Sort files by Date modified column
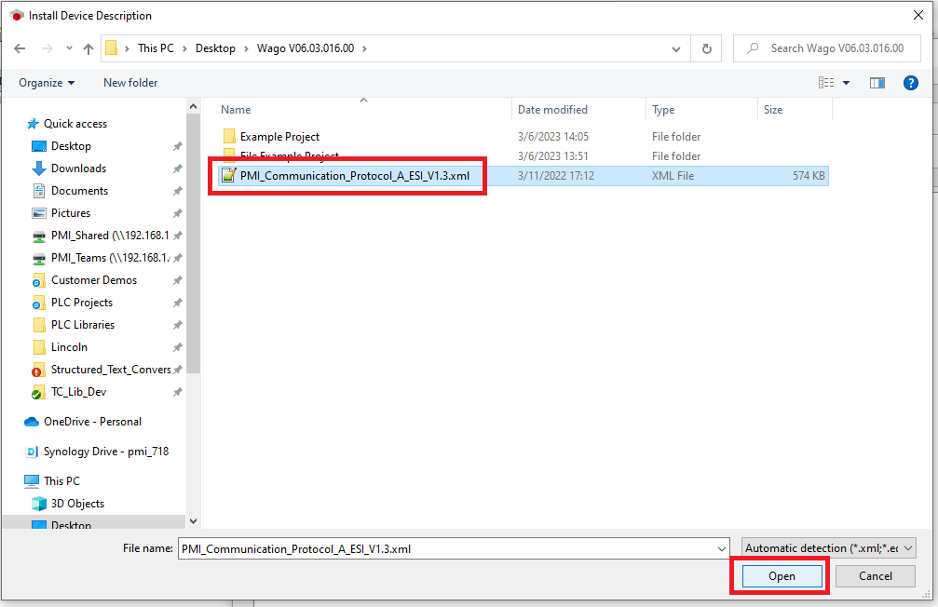Screen dimensions: 938x607 (x=552, y=110)
